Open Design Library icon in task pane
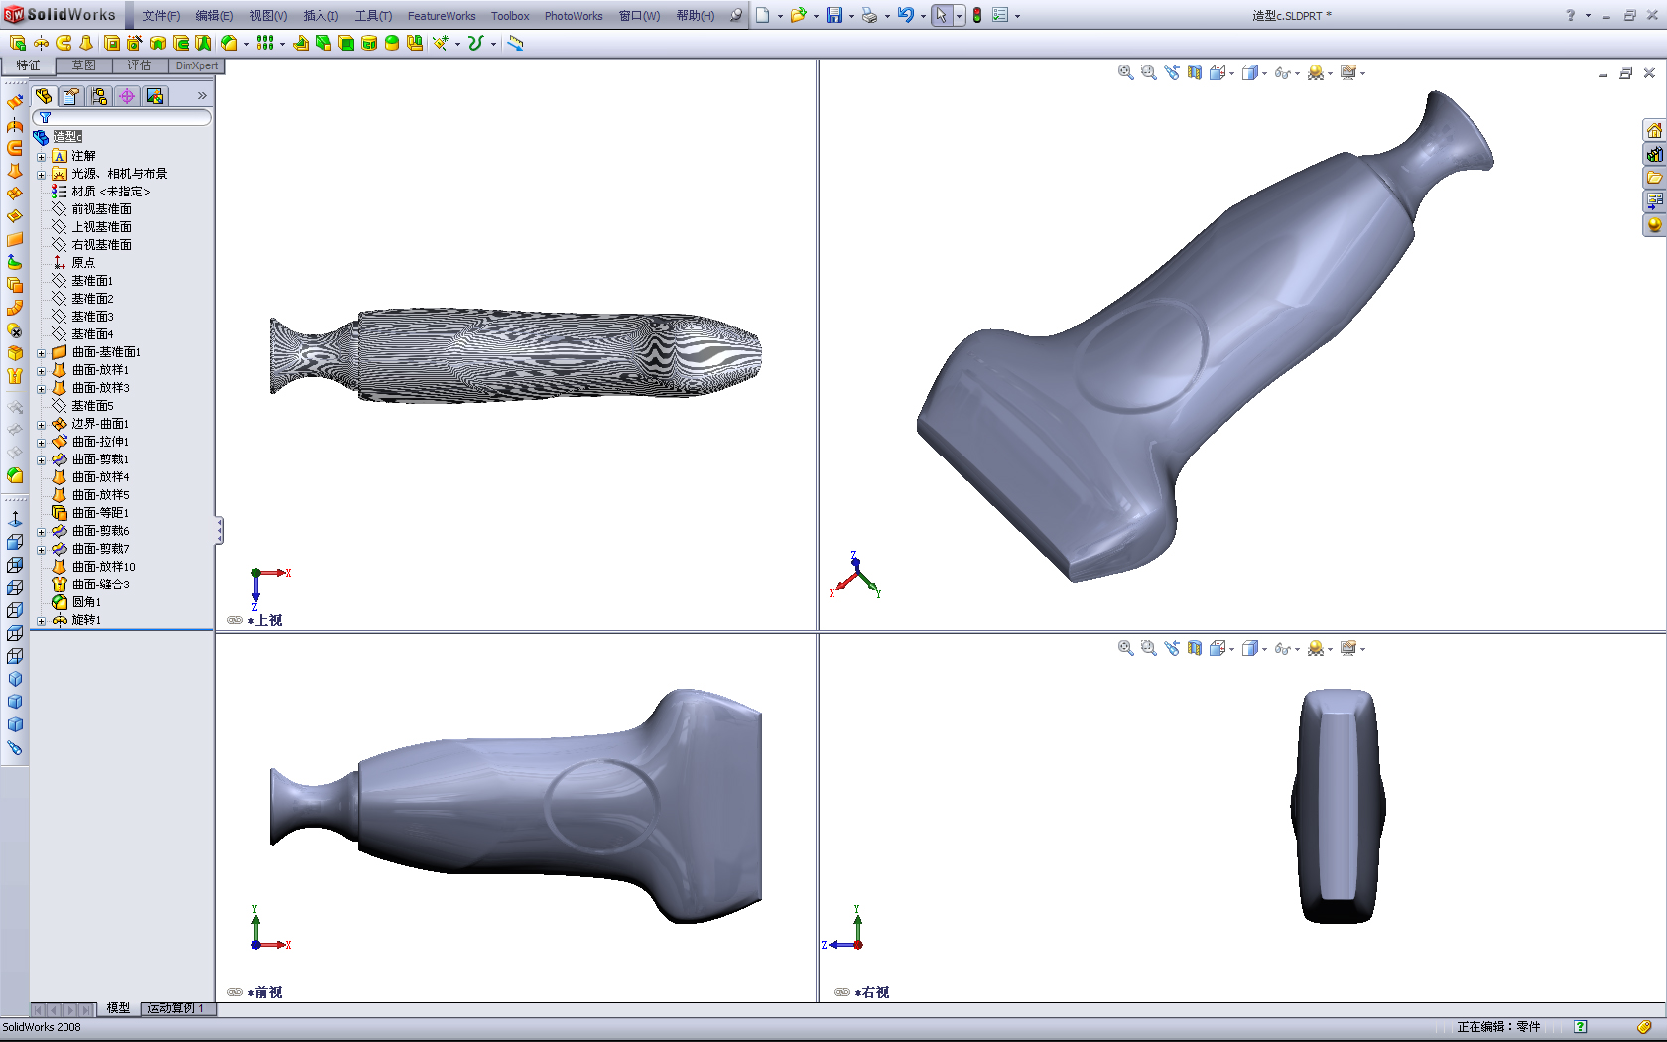 point(1654,154)
